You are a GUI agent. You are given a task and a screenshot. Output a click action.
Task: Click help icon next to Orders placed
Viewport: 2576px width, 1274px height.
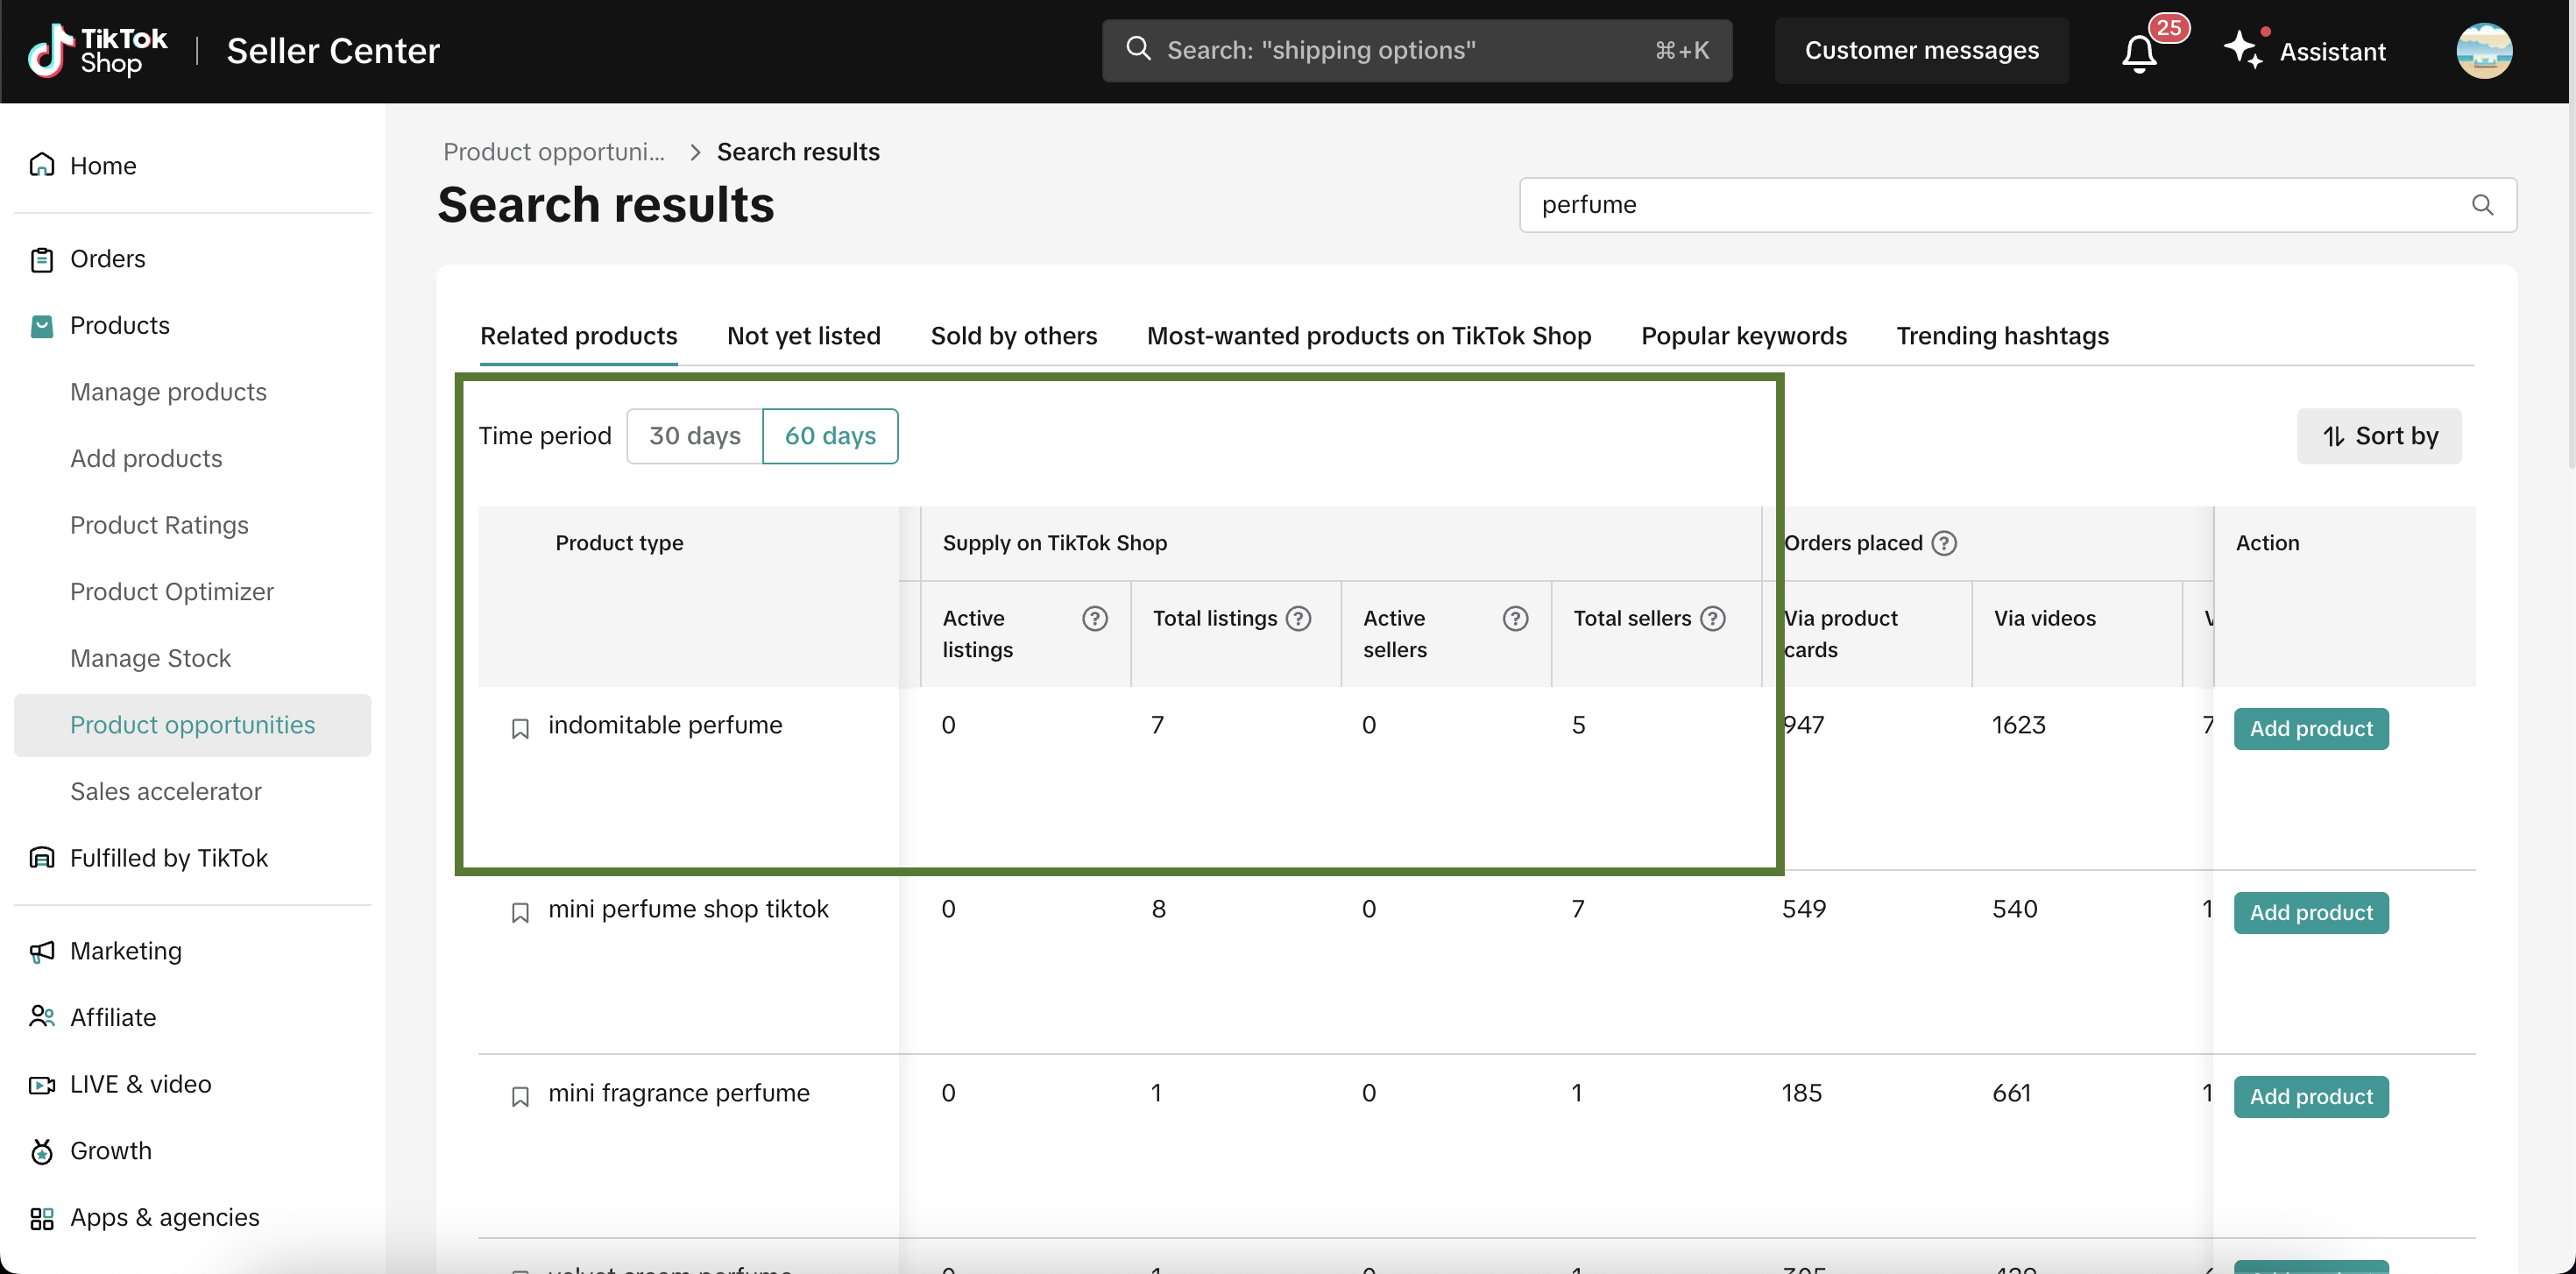(1943, 543)
